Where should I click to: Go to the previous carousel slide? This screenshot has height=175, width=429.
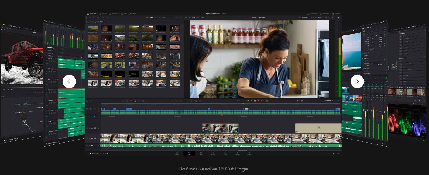[x=69, y=81]
